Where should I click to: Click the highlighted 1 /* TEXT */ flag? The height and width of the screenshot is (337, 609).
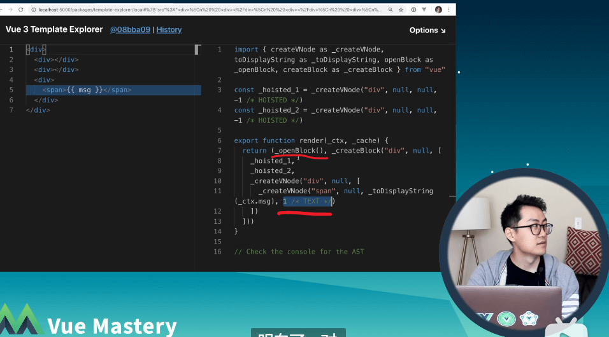tap(307, 202)
